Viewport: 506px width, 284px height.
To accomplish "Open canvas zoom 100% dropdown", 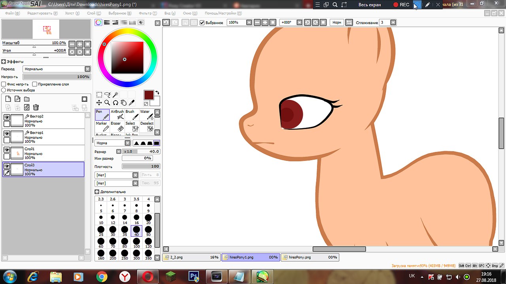I will 249,22.
